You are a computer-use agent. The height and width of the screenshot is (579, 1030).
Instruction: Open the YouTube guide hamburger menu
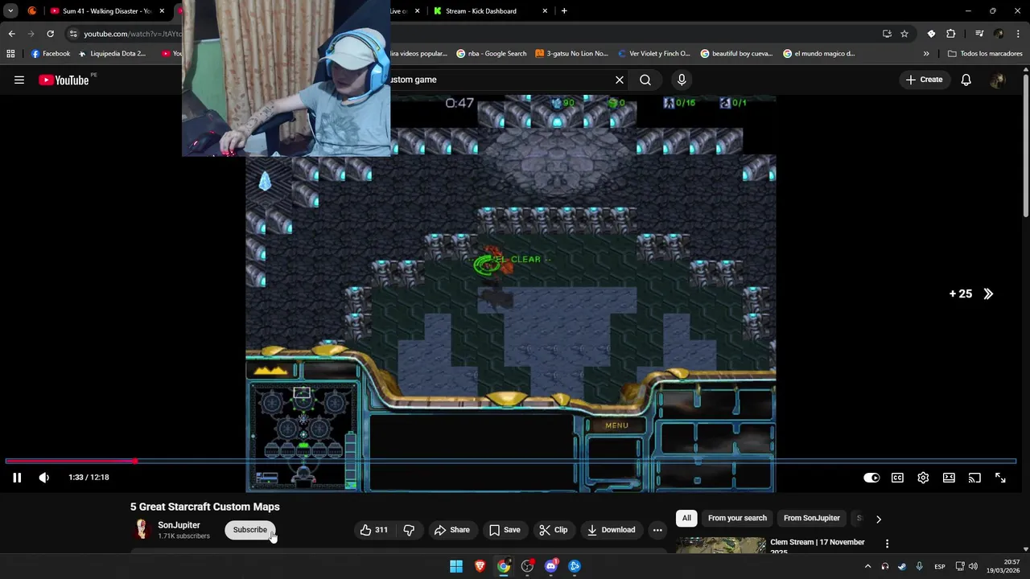(x=19, y=80)
